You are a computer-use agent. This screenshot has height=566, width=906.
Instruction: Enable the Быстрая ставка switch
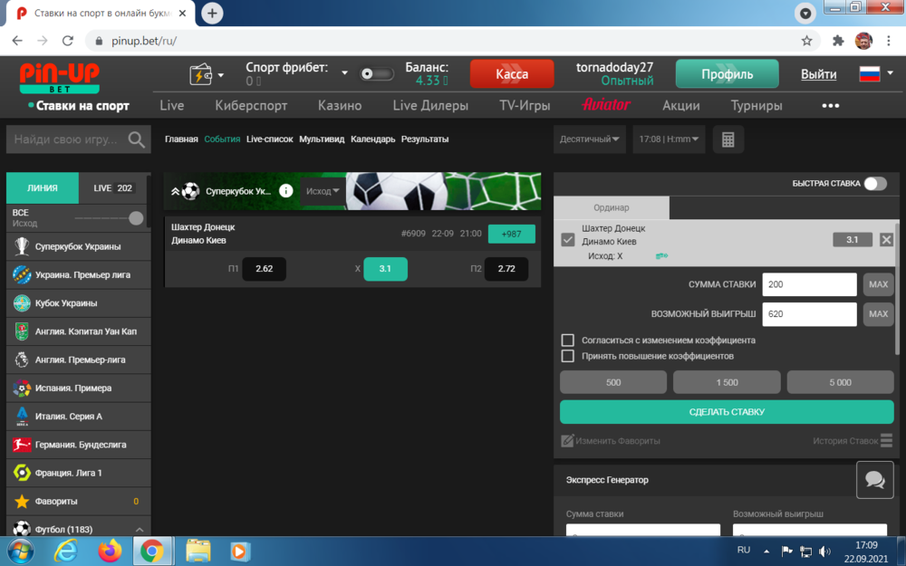click(x=875, y=184)
